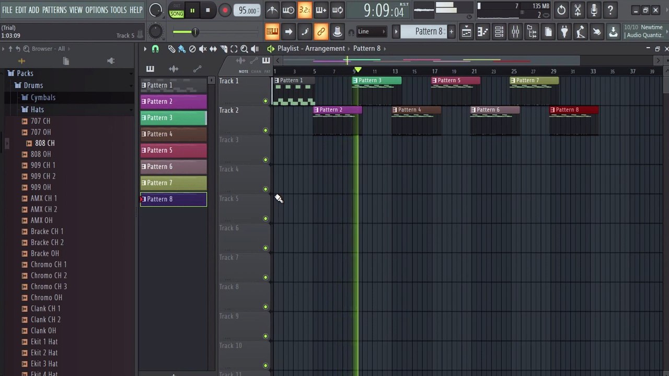Select the Delete tool in playlist

(192, 49)
